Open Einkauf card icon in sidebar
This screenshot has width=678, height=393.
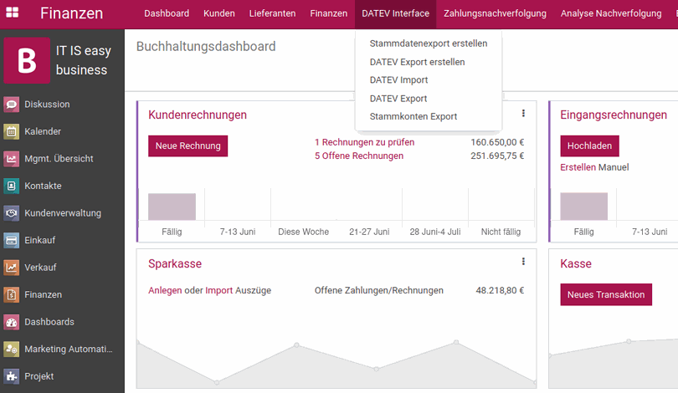pyautogui.click(x=11, y=241)
